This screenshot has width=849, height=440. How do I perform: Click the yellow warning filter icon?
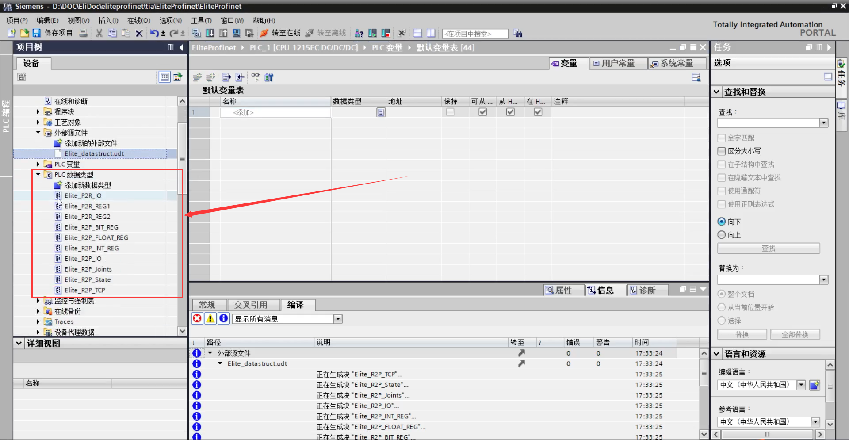click(210, 319)
